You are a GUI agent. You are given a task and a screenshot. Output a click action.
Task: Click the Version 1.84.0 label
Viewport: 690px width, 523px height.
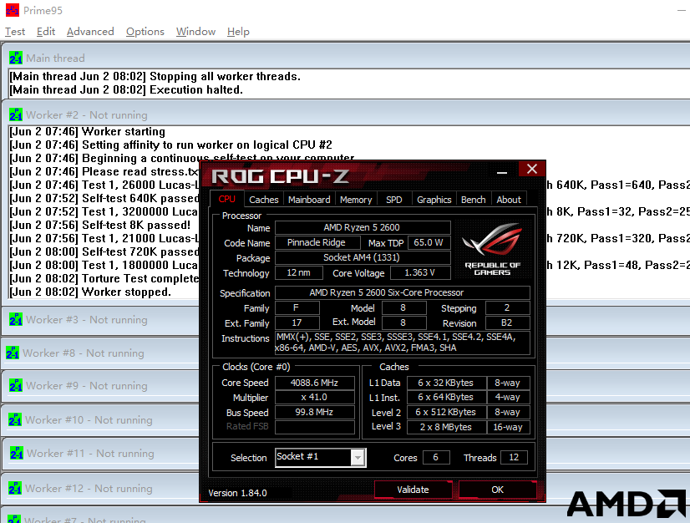pos(237,493)
